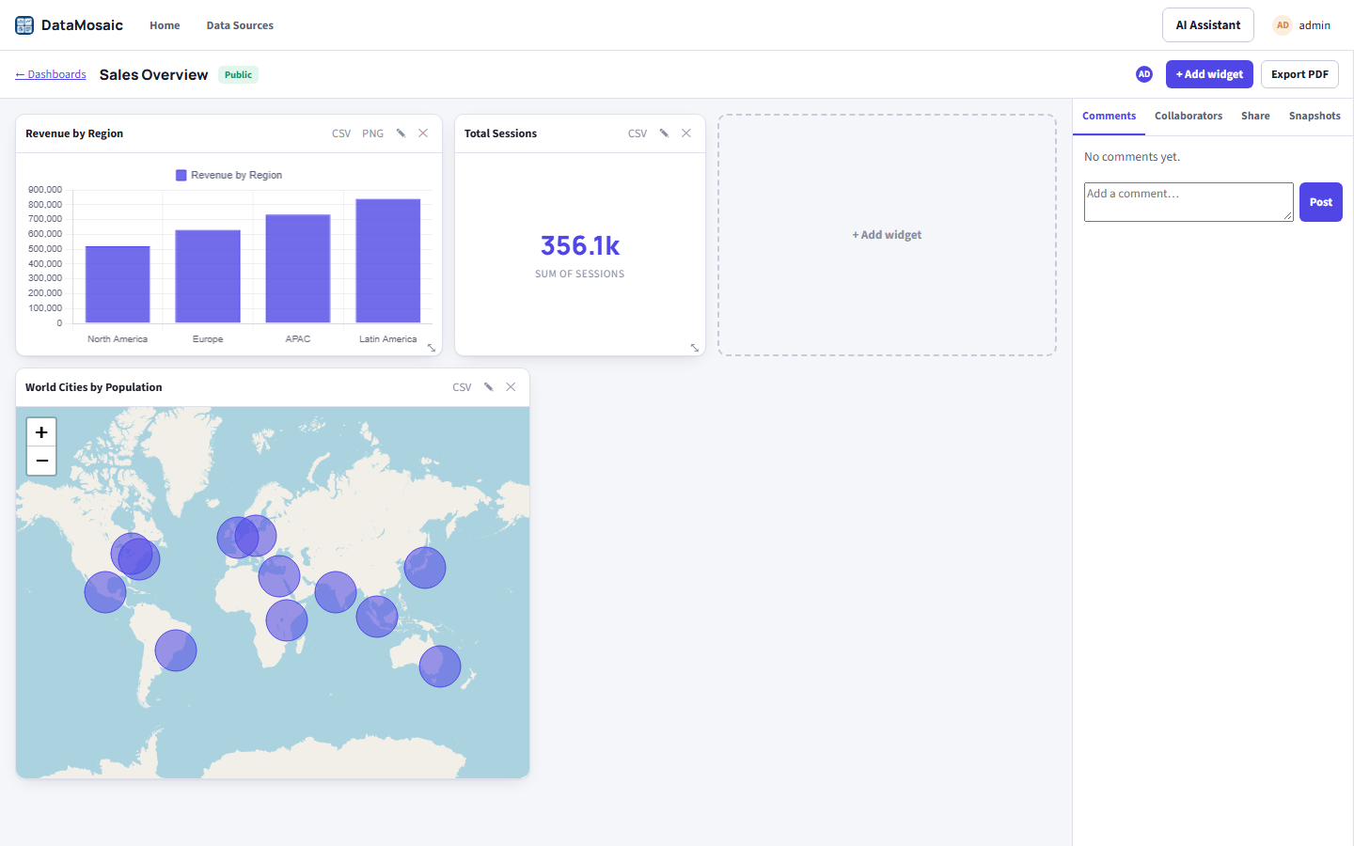The image size is (1354, 846).
Task: Export the dashboard as PDF
Action: coord(1299,74)
